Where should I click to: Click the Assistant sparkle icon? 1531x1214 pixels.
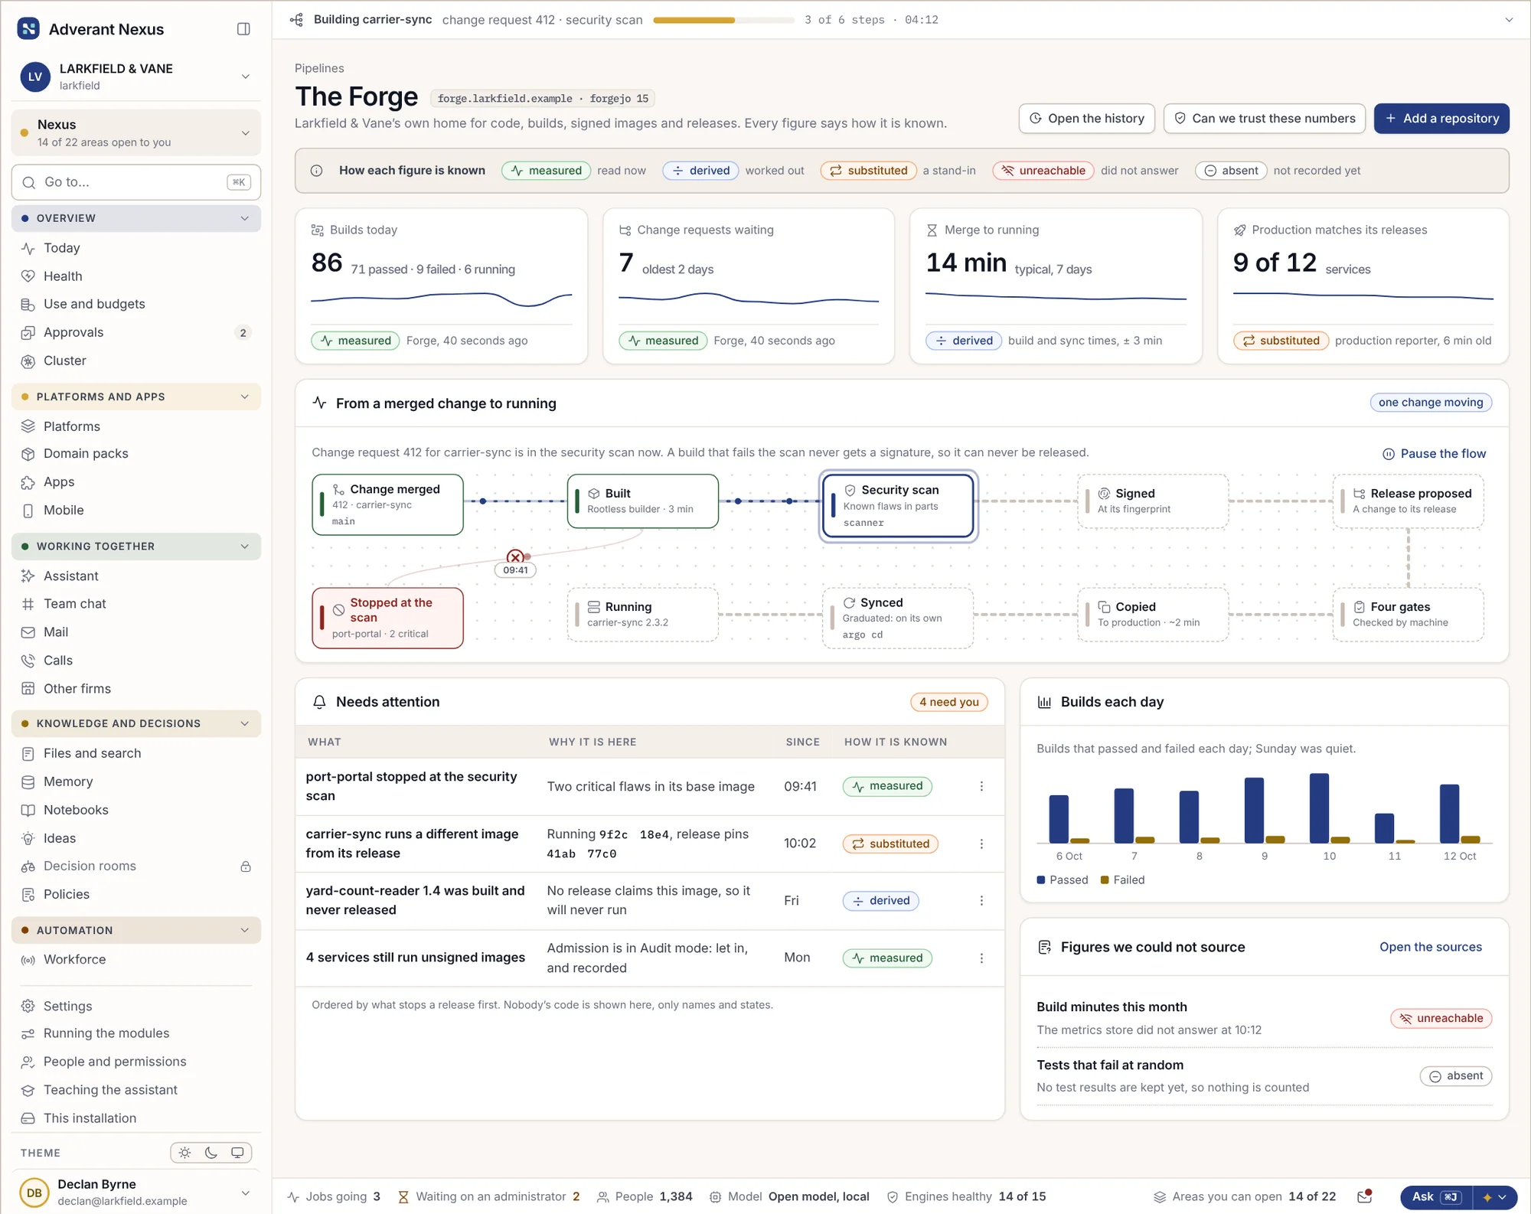click(x=28, y=576)
